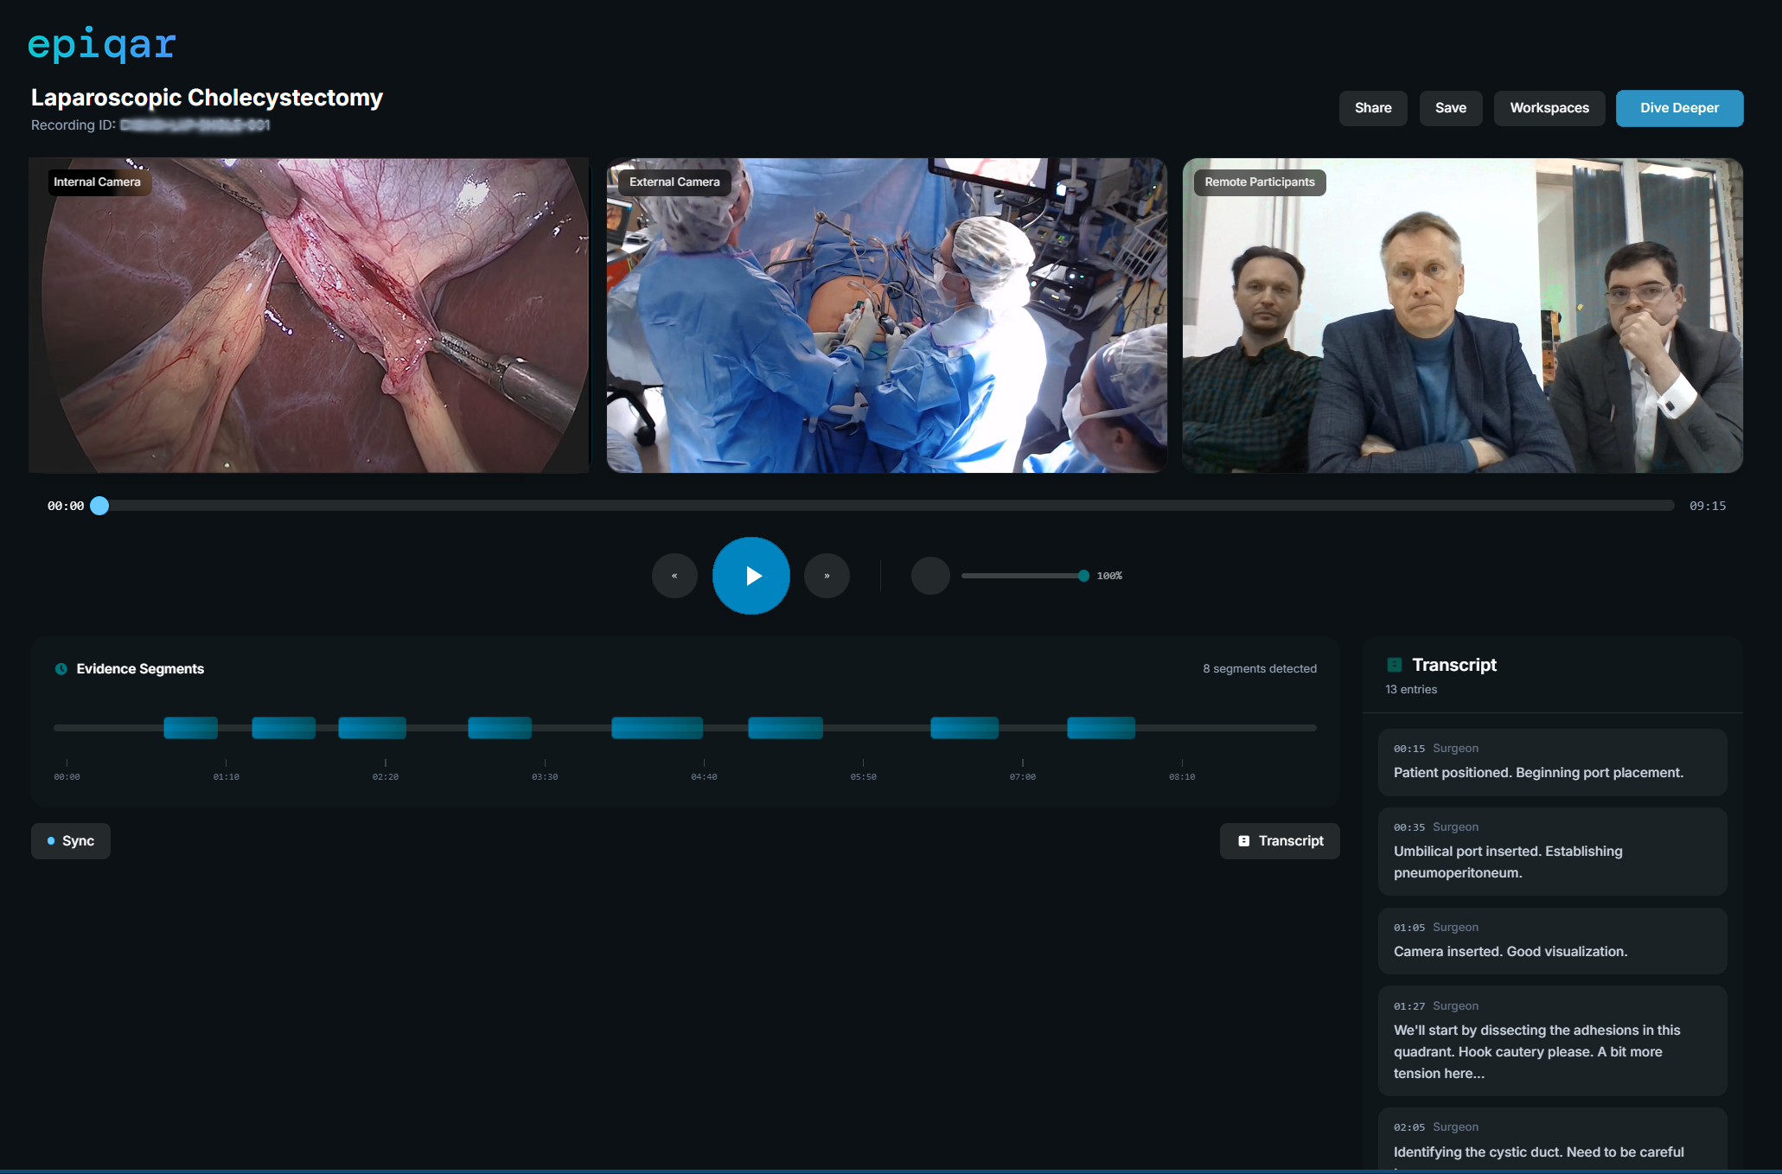Expand the transcript entry at 01:27

tap(1552, 1041)
